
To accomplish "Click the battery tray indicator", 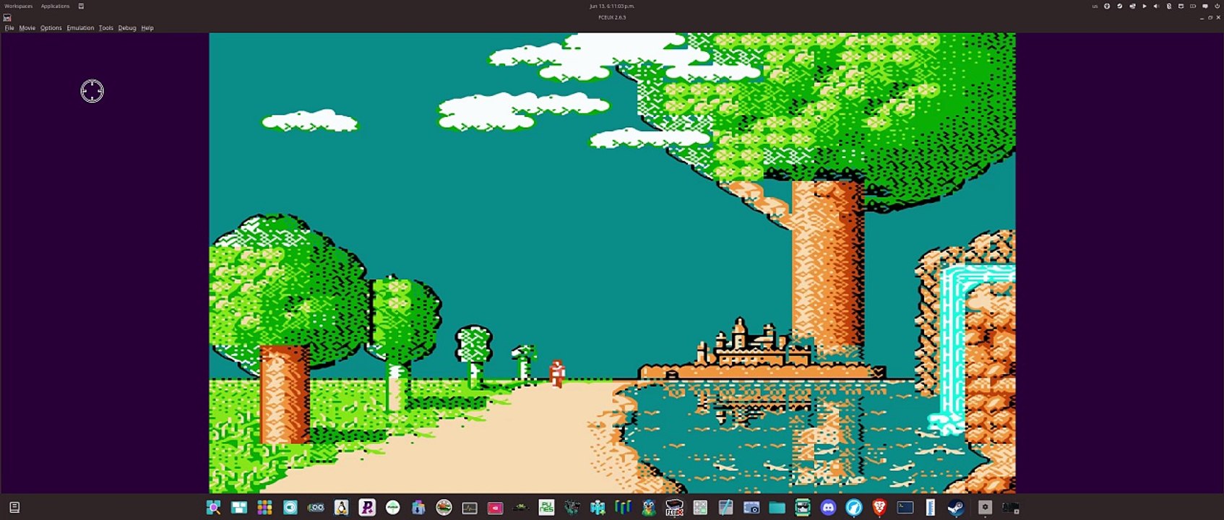I will (1193, 6).
